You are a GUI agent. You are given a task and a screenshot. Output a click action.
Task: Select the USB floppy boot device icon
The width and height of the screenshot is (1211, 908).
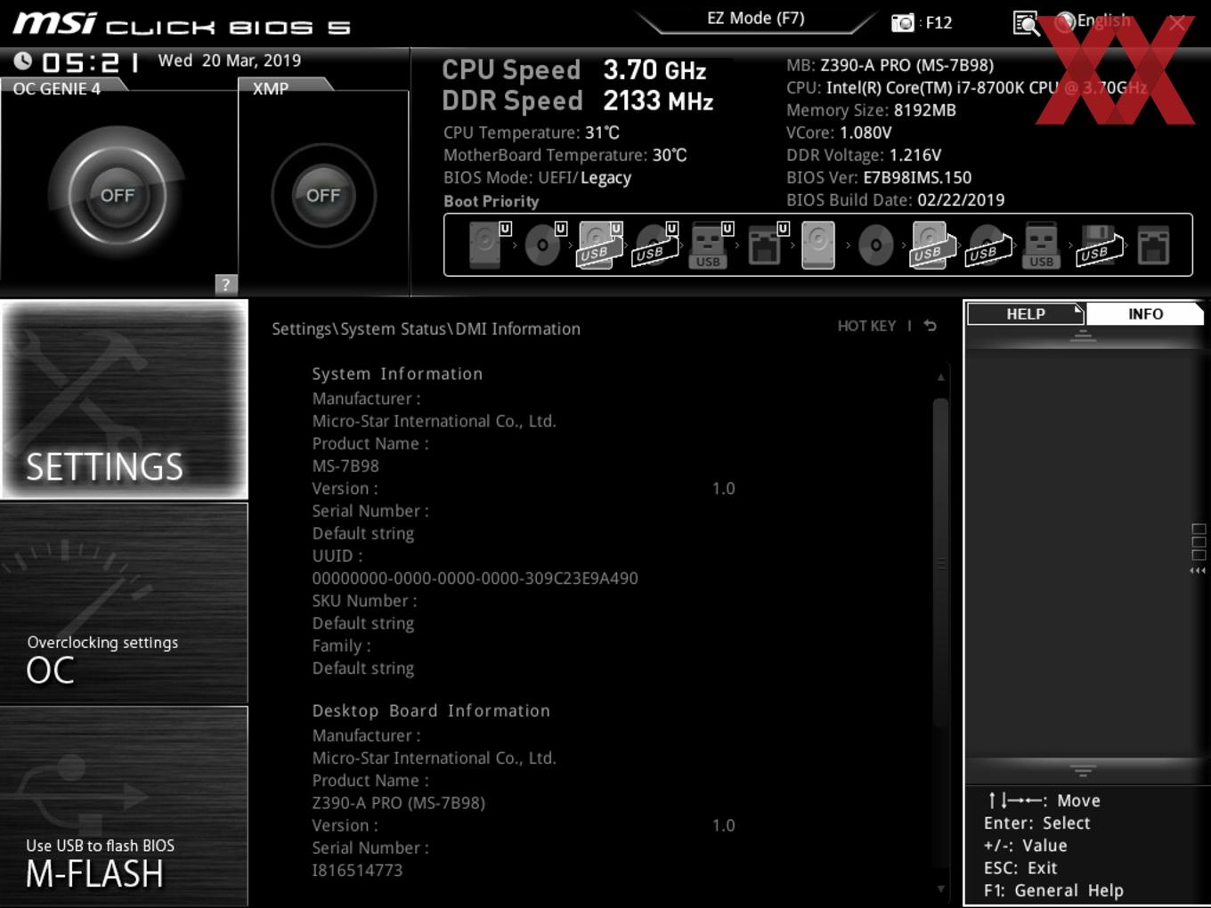click(1100, 245)
